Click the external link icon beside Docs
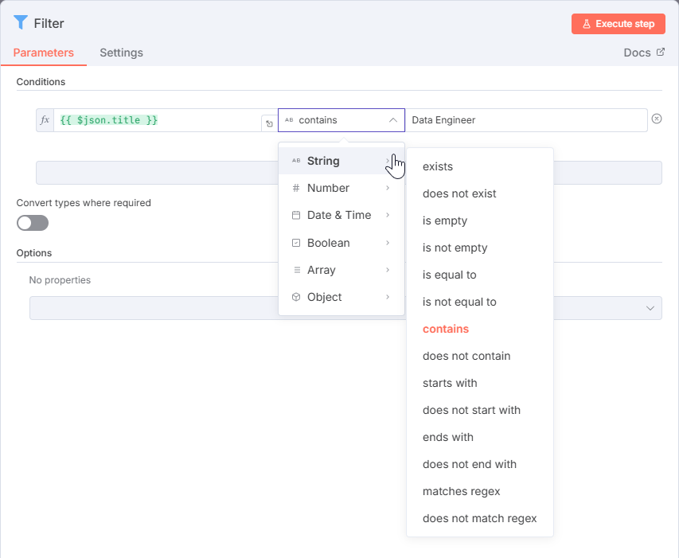The width and height of the screenshot is (679, 558). tap(660, 53)
